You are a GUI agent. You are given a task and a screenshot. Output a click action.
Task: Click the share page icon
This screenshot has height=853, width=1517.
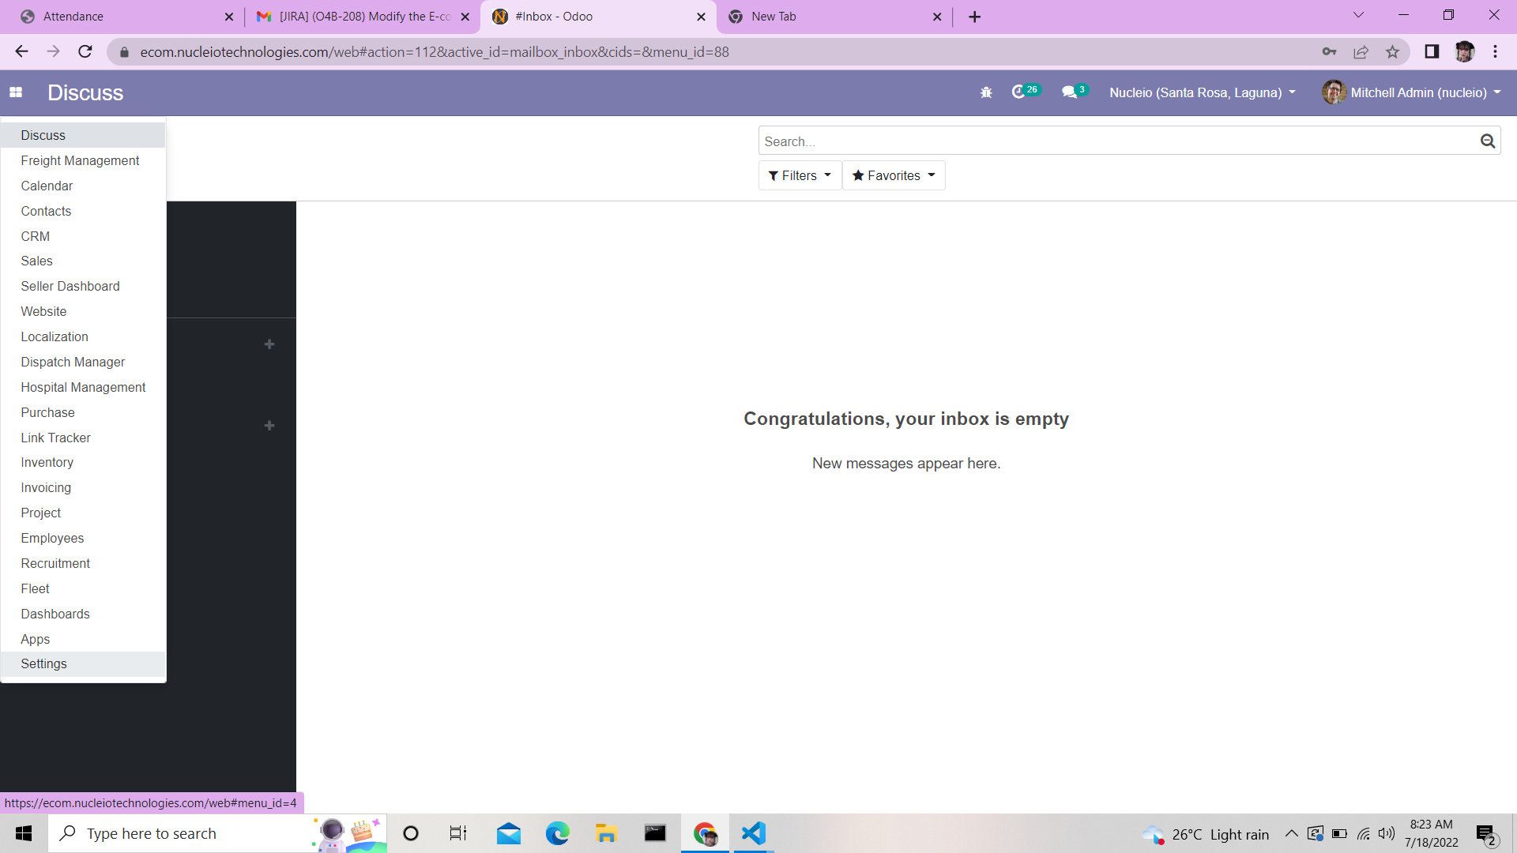pyautogui.click(x=1361, y=52)
